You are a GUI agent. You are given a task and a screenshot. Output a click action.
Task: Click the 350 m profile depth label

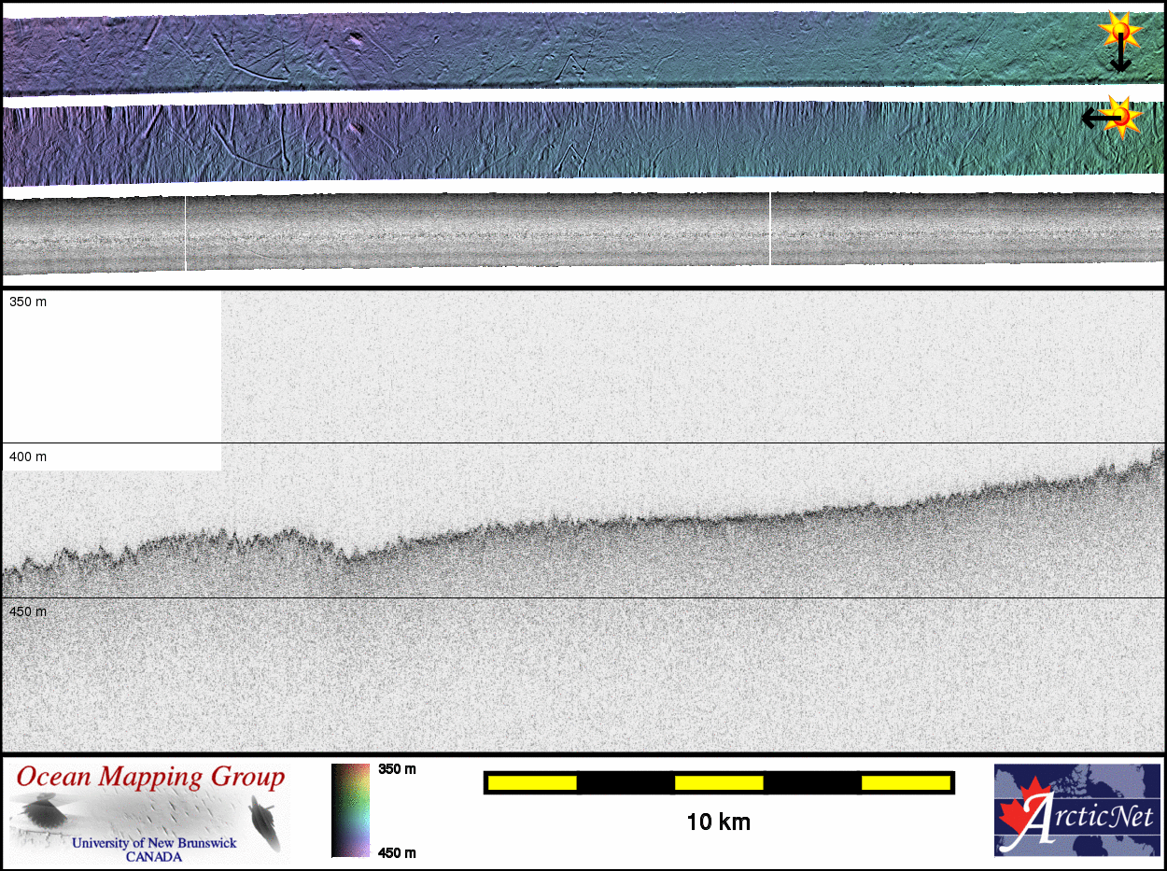[28, 302]
